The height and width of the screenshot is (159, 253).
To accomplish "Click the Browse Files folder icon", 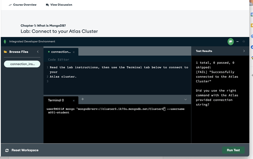I will pyautogui.click(x=5, y=52).
